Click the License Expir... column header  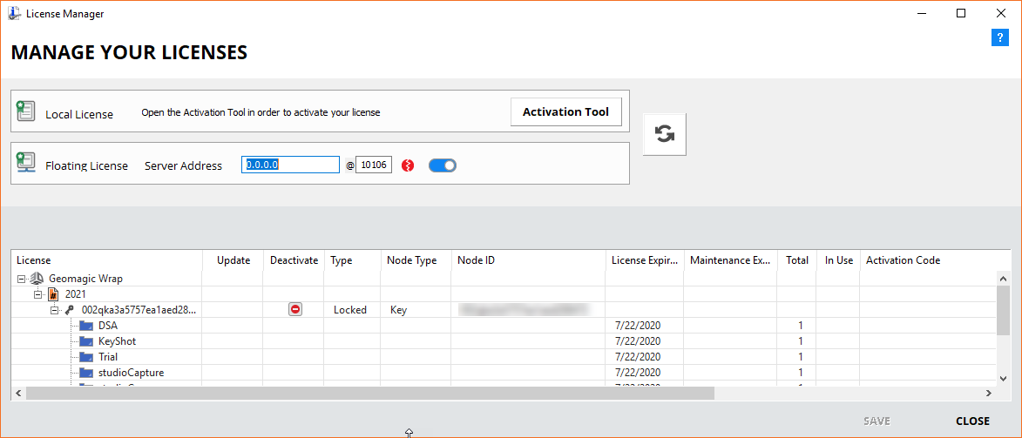click(645, 260)
